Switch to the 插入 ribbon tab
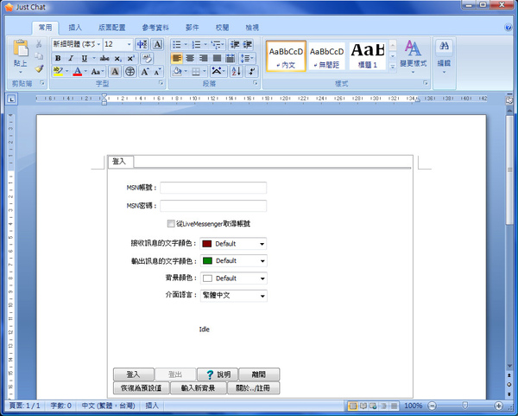 (x=75, y=28)
